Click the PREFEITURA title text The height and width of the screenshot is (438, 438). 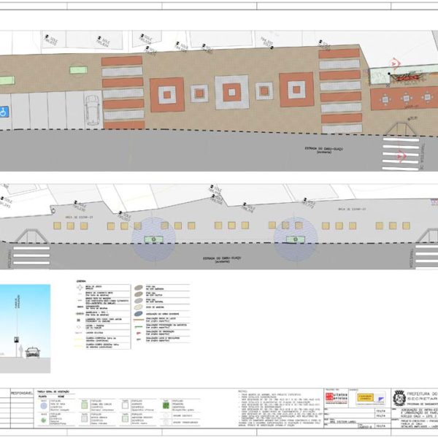421,393
